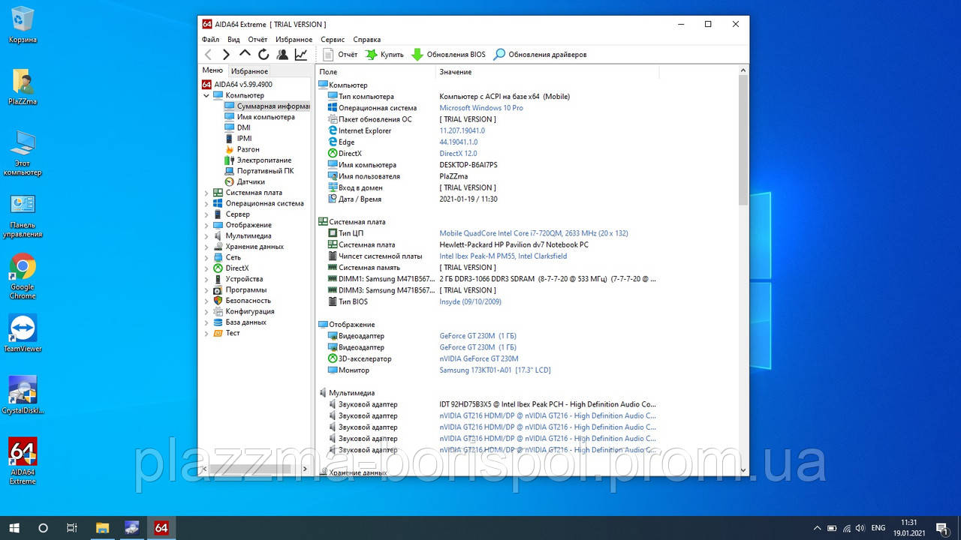This screenshot has width=961, height=540.
Task: Open Обновления BIOS toolbar item
Action: click(448, 54)
